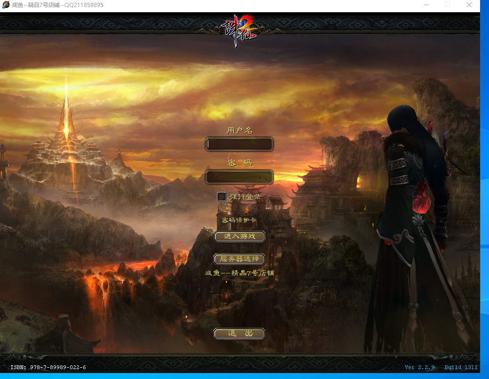Viewport: 489px width, 379px height.
Task: Minimize the game window
Action: point(426,5)
